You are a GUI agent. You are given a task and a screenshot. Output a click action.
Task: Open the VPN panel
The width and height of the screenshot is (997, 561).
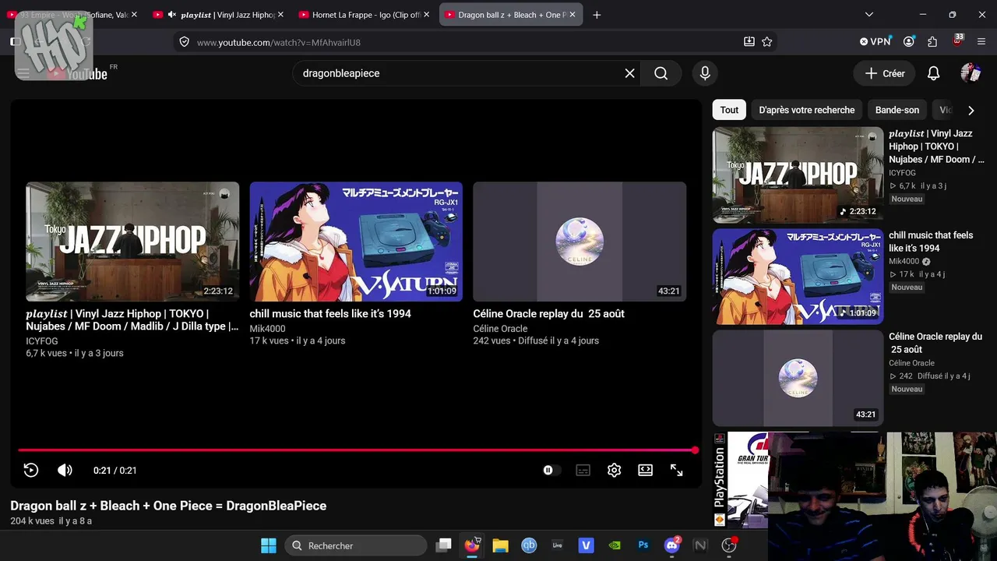pos(875,42)
